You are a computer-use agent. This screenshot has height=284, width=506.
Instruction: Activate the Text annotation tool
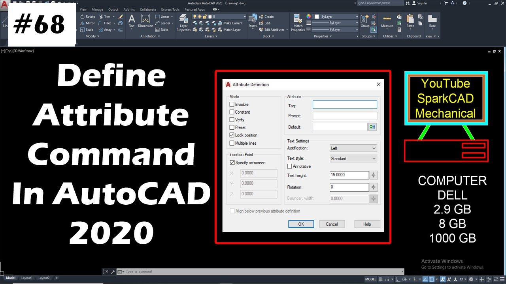pyautogui.click(x=132, y=21)
